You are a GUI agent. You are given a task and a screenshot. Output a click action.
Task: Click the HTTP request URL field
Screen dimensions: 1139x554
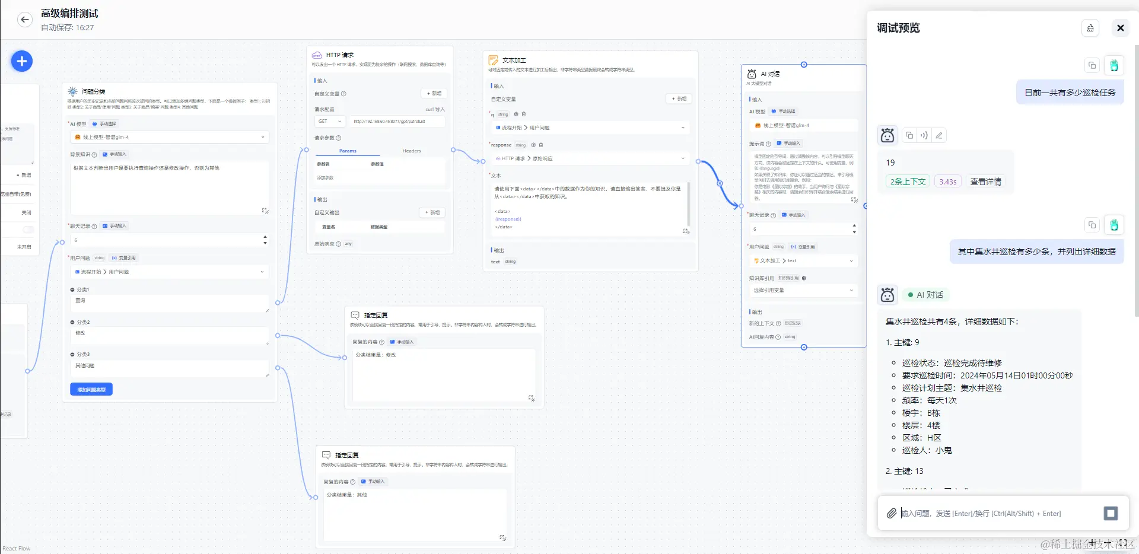[x=397, y=121]
